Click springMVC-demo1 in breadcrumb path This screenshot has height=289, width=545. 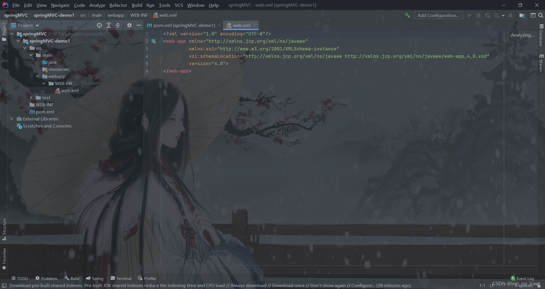click(54, 15)
